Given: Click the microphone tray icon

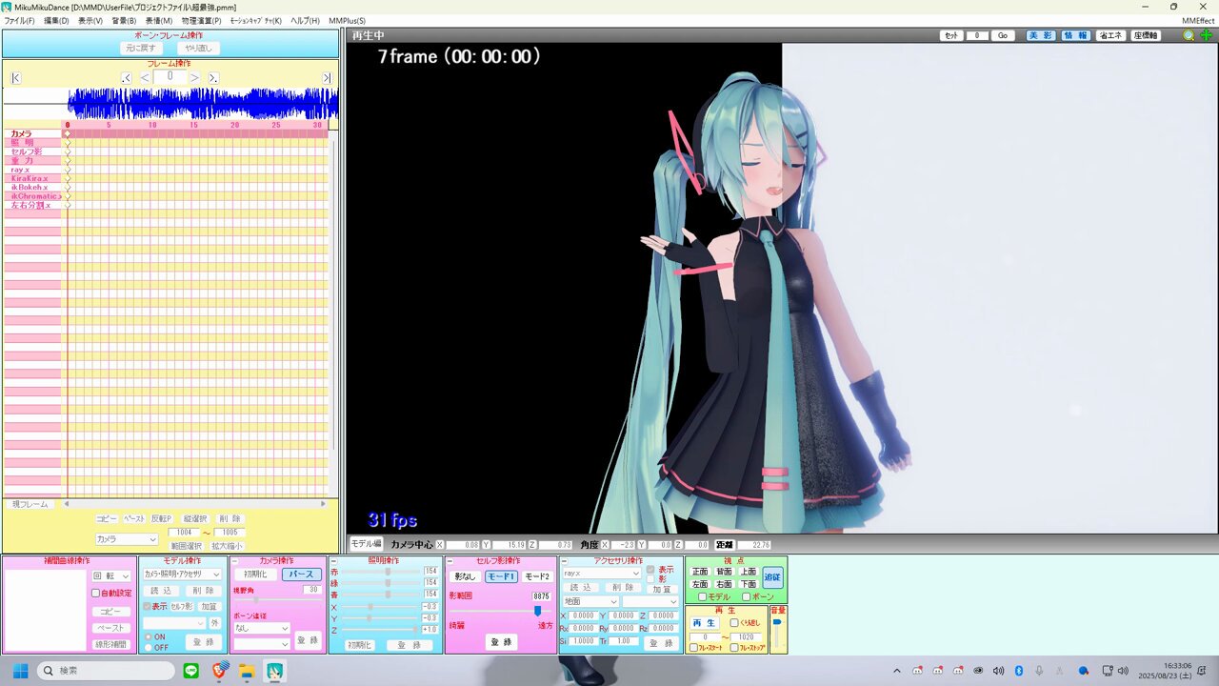Looking at the screenshot, I should [1039, 671].
